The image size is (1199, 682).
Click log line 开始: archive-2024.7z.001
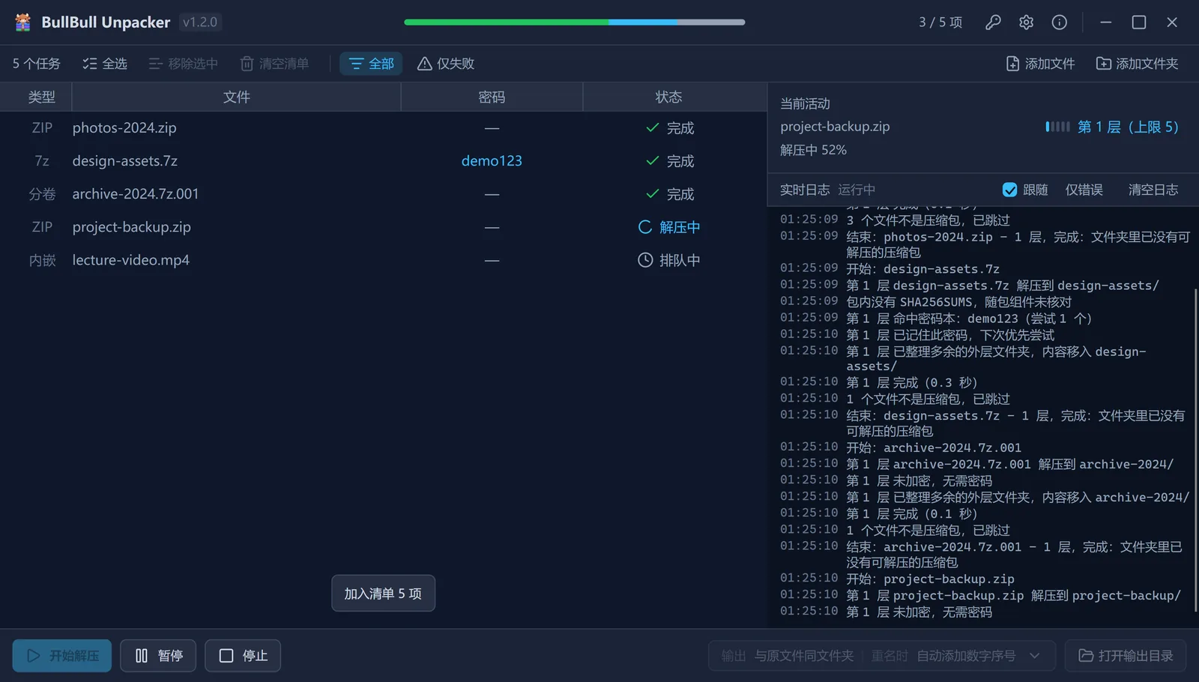934,448
